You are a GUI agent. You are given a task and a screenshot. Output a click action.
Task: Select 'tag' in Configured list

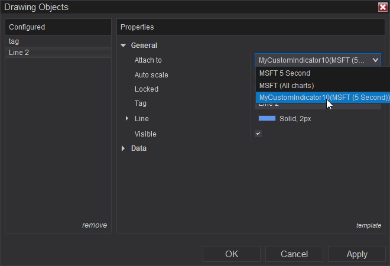(x=14, y=41)
